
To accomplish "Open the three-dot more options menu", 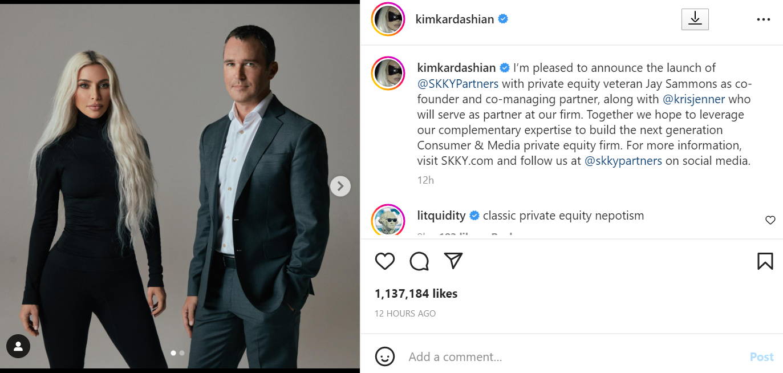I will tap(764, 19).
